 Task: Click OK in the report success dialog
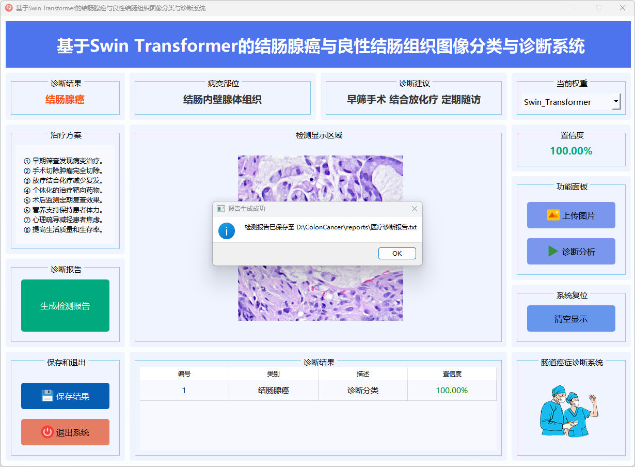point(396,253)
